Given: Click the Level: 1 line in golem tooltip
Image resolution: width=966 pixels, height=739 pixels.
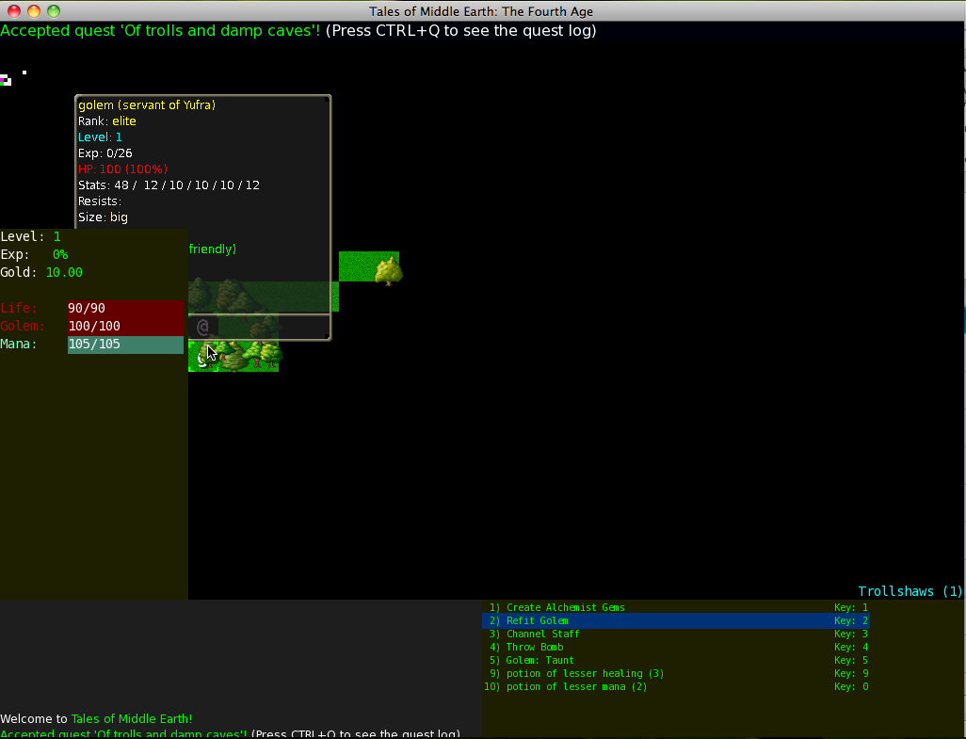Looking at the screenshot, I should (100, 137).
